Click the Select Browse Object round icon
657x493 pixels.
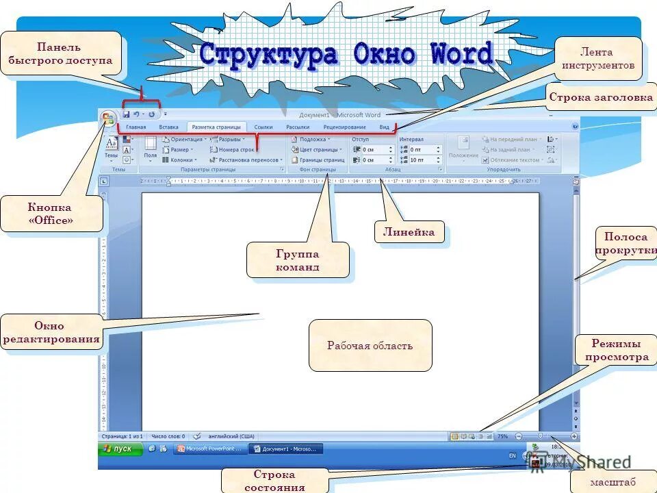click(x=576, y=419)
